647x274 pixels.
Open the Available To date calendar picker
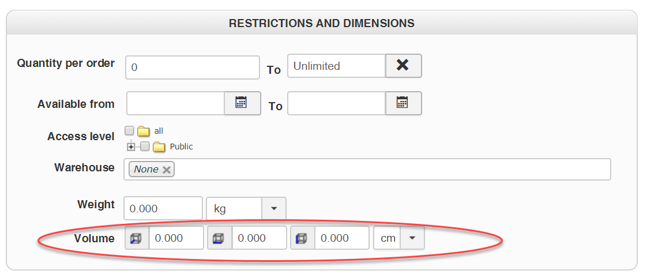pos(403,103)
